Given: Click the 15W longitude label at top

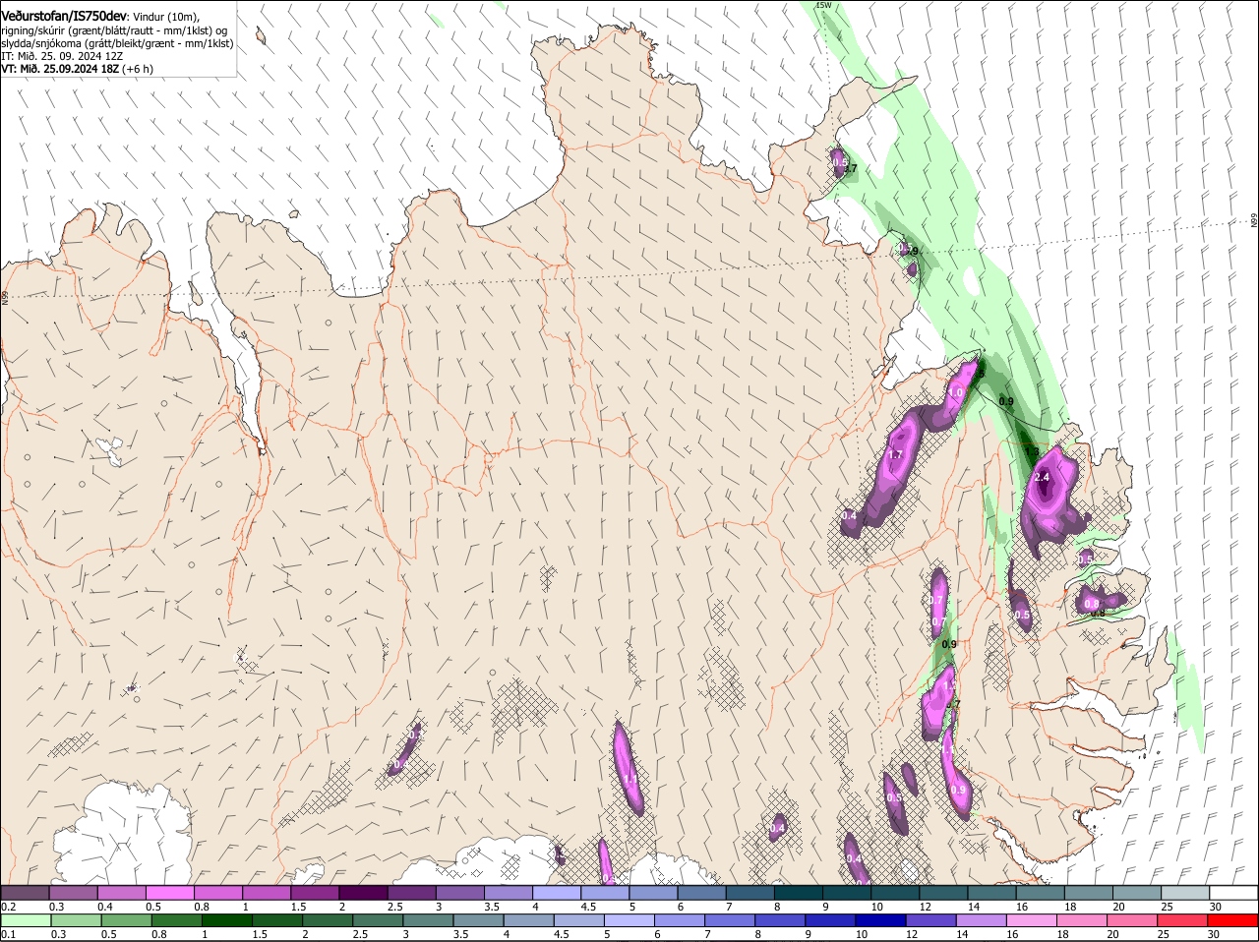Looking at the screenshot, I should [823, 6].
